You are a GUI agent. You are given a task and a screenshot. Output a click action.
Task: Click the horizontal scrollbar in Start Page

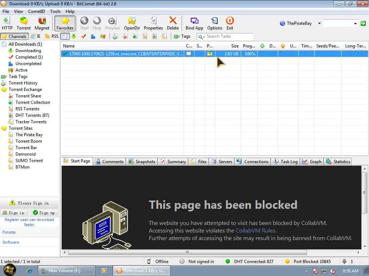[187, 253]
